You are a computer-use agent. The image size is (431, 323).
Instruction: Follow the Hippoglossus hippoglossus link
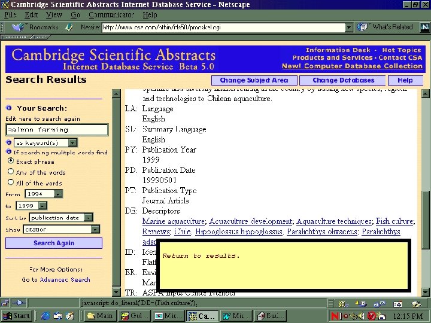click(239, 231)
